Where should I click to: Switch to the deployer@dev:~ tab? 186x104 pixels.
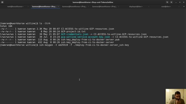[136, 7]
